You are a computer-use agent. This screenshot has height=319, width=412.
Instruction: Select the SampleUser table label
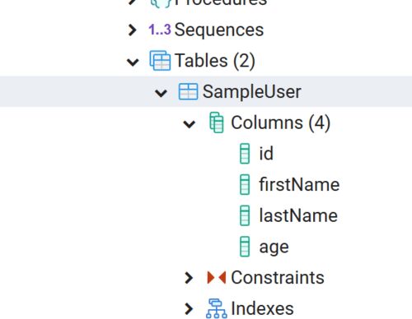(x=252, y=91)
